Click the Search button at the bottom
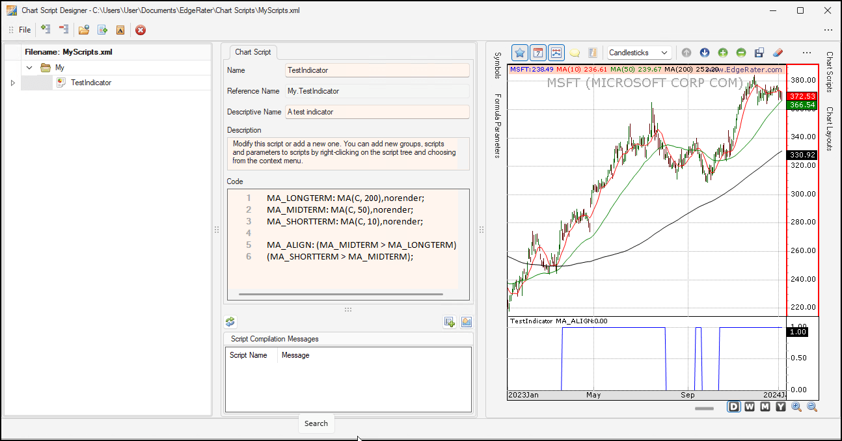The height and width of the screenshot is (441, 842). [316, 423]
